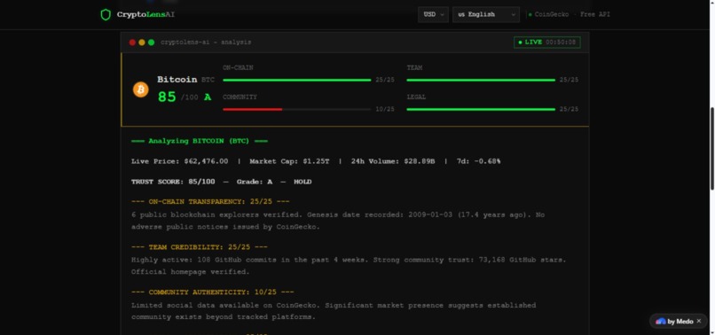Click the red terminal window dot

pos(132,43)
